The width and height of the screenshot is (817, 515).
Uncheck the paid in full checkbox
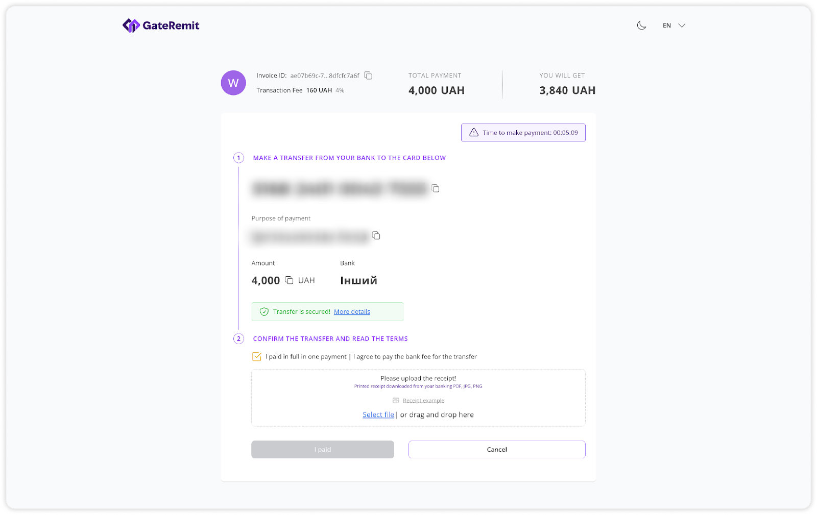(x=257, y=357)
